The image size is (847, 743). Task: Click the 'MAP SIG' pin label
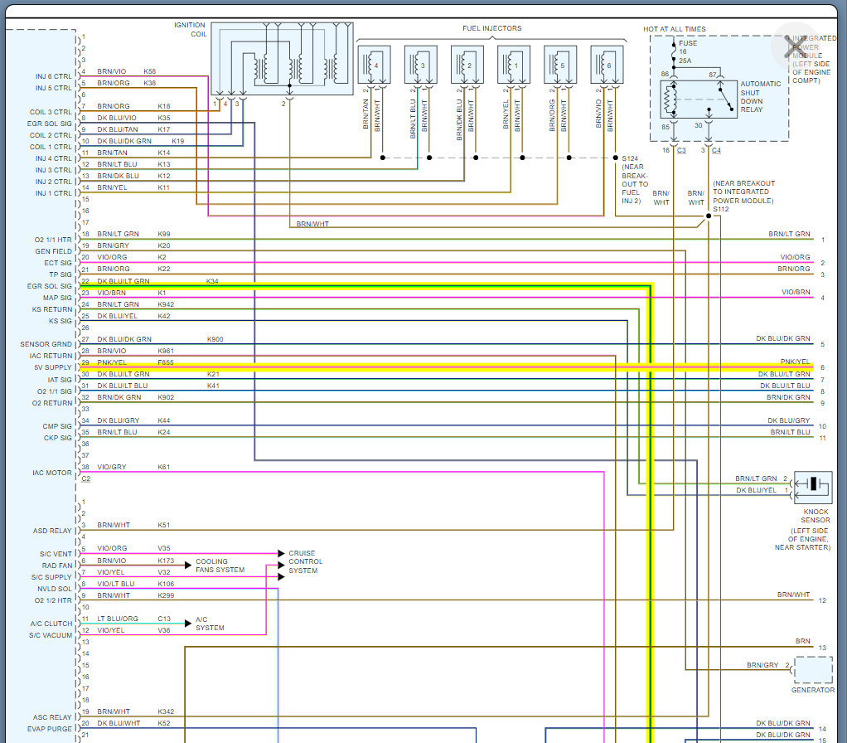[x=57, y=298]
